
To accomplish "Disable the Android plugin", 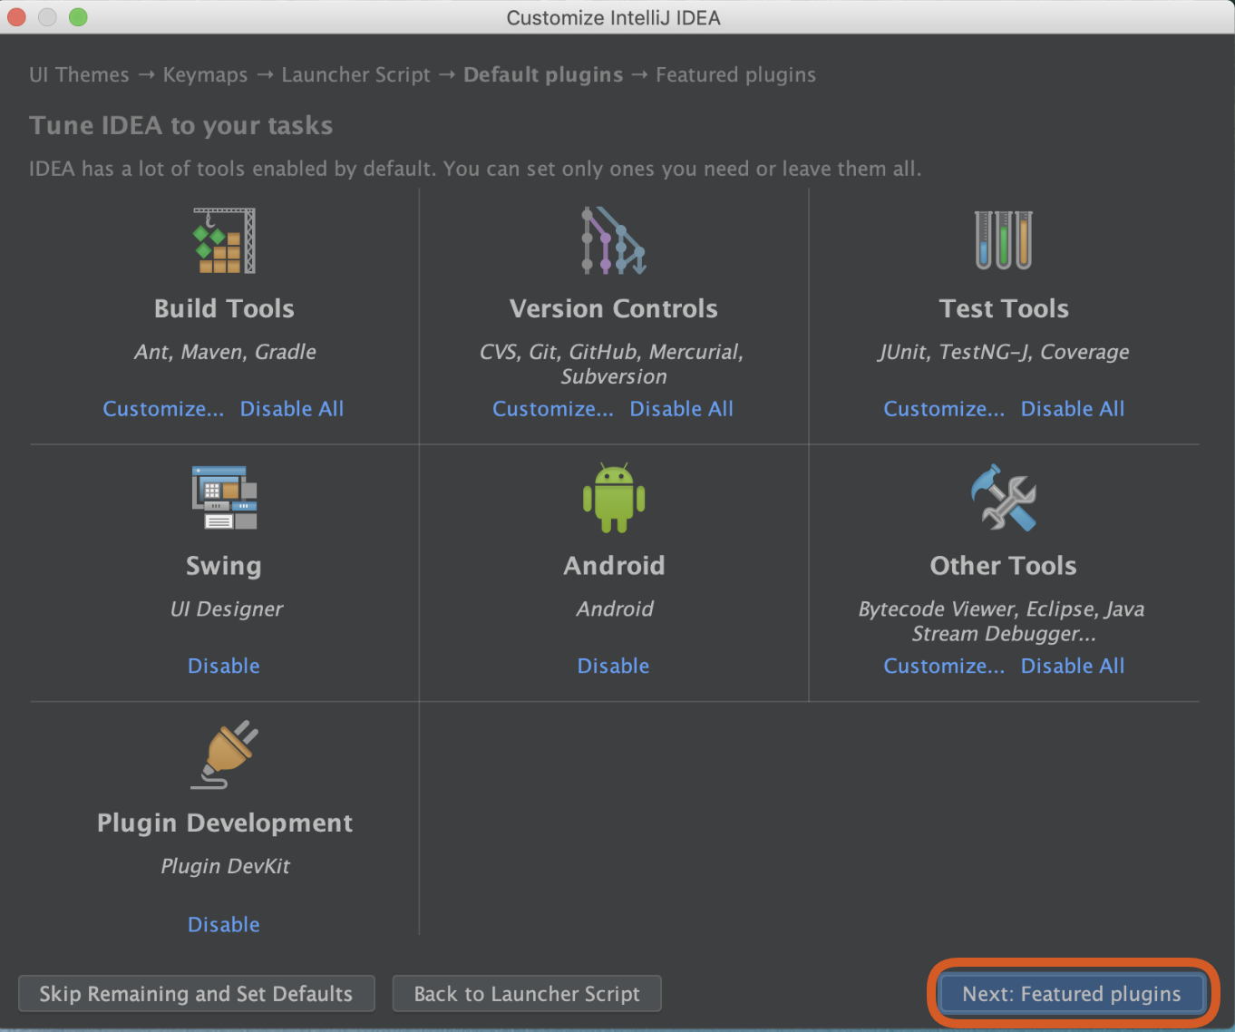I will click(x=614, y=666).
